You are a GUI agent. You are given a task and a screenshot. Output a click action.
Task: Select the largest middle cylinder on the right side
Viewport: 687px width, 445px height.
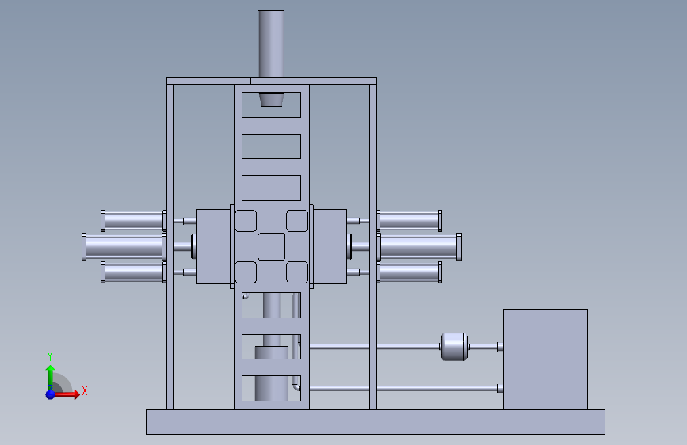(419, 246)
